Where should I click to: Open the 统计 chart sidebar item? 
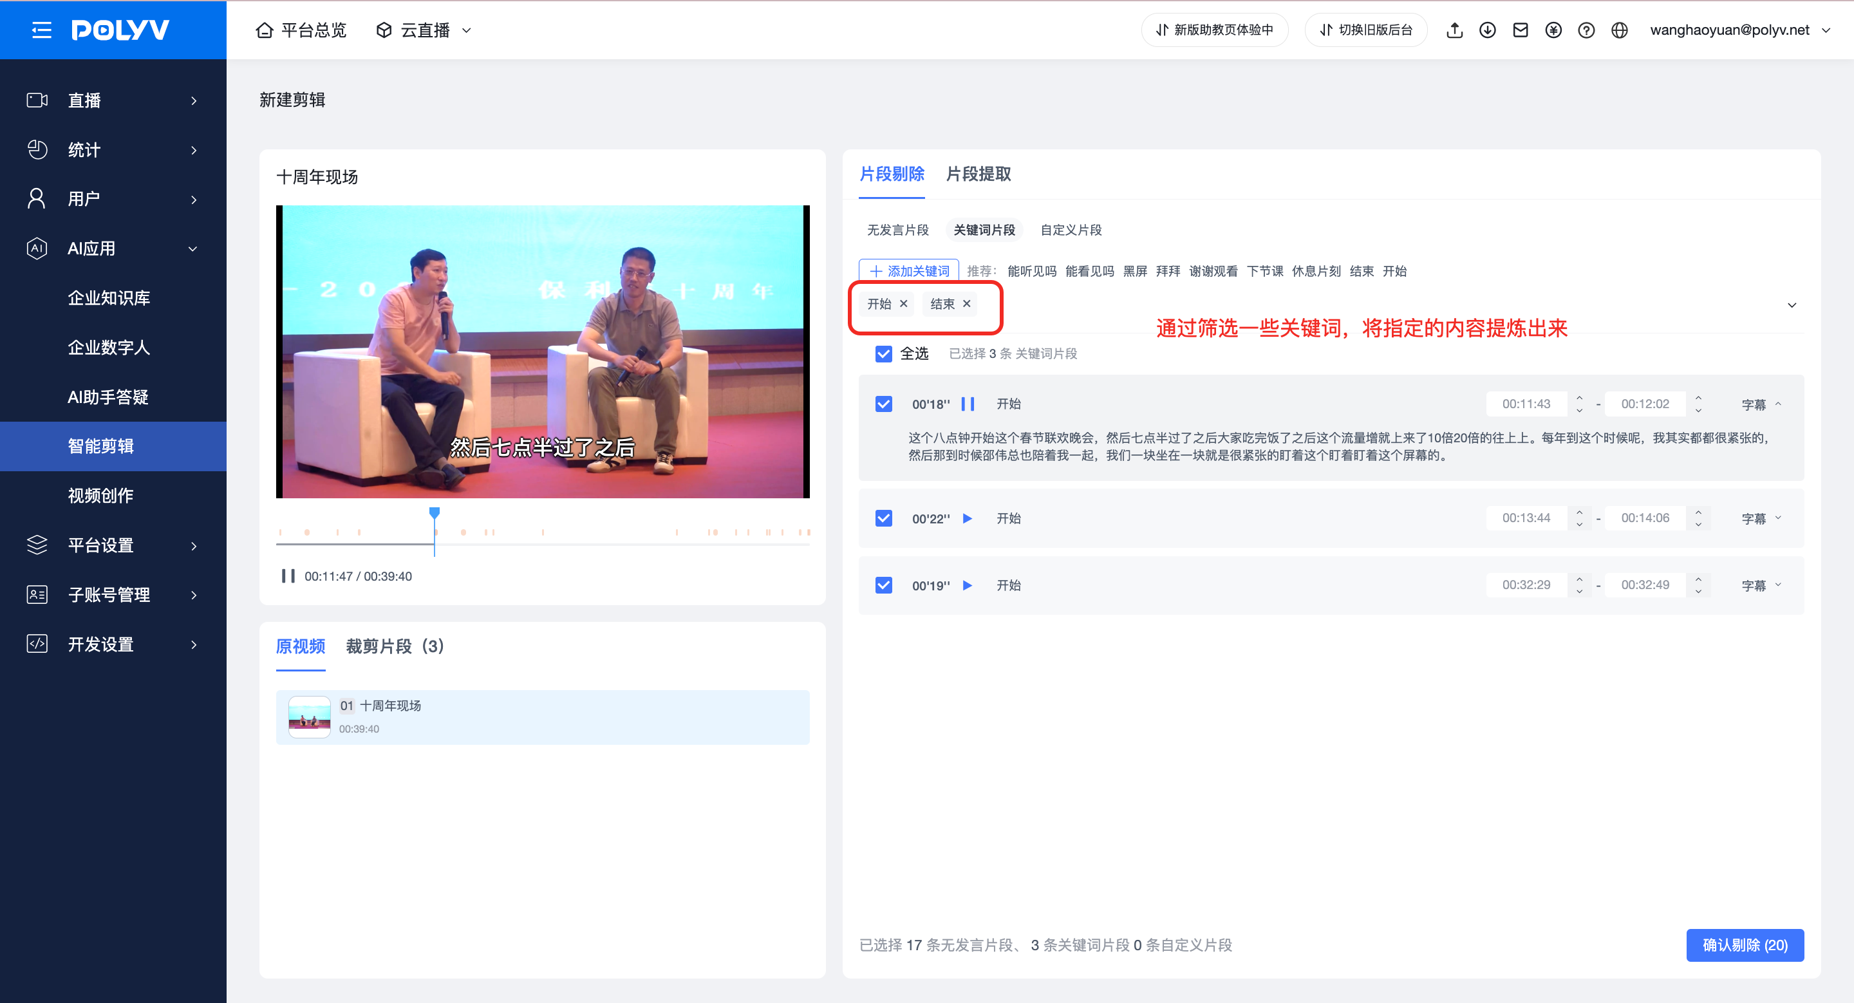[113, 149]
